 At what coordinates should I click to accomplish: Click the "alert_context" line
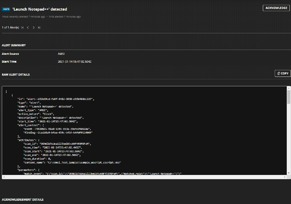pos(31,125)
